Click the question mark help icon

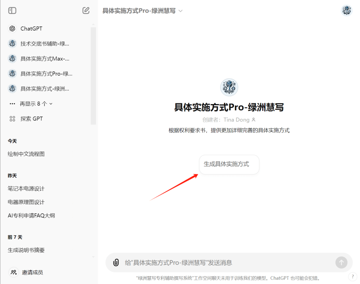pos(353,277)
